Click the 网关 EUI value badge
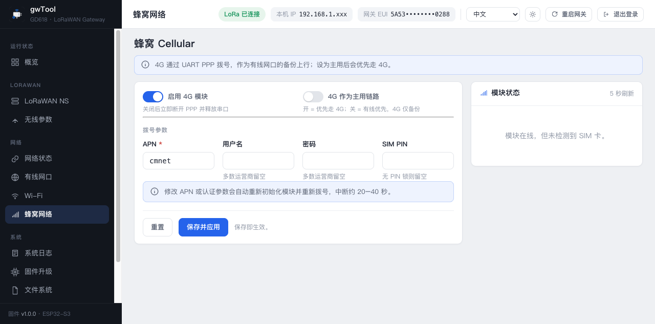The image size is (655, 324). coord(406,14)
